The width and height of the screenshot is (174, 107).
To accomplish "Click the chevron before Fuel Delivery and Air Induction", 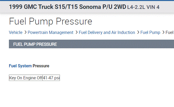I will click(x=76, y=33).
